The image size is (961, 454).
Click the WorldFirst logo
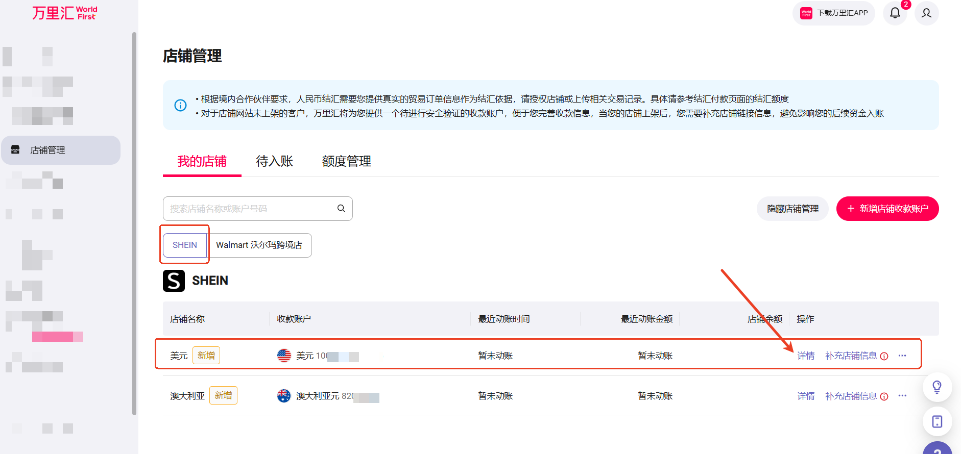64,13
